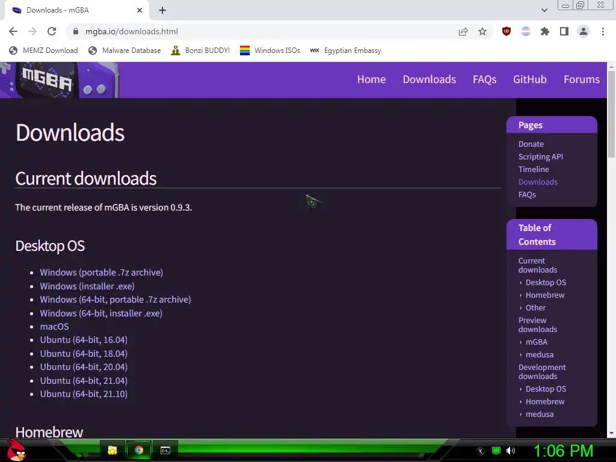The image size is (616, 462).
Task: Click the scrollbar down arrow
Action: 611,433
